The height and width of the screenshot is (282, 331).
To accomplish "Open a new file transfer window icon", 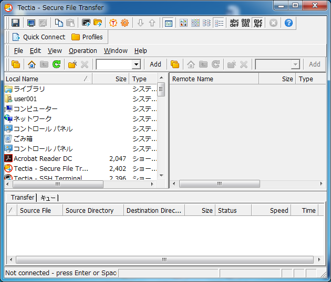I will pos(98,23).
